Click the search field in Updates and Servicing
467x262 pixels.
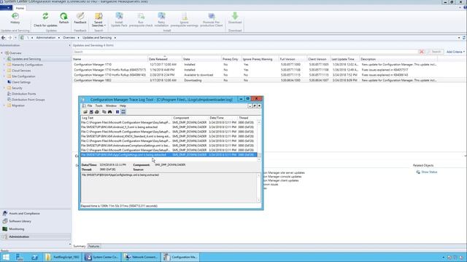[x=245, y=52]
